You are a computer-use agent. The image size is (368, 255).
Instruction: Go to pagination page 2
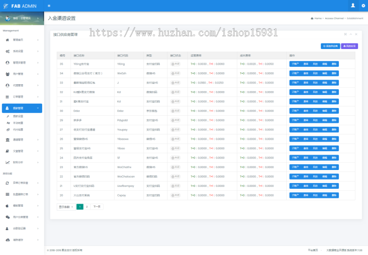point(87,207)
